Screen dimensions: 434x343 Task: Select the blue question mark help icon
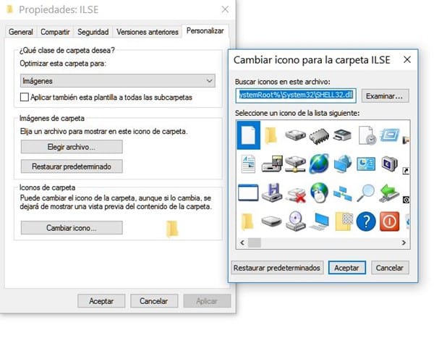(366, 221)
